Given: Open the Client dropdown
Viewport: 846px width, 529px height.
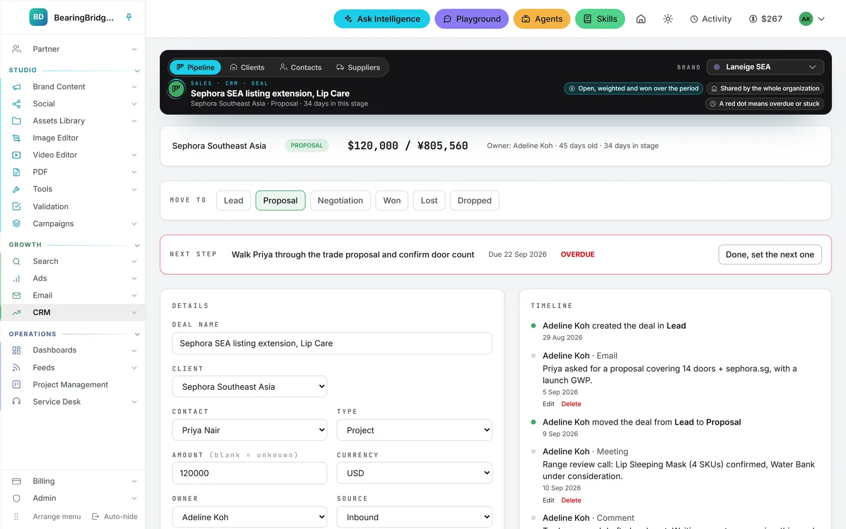Looking at the screenshot, I should [250, 387].
